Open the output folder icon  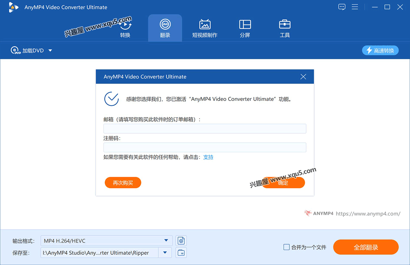(x=181, y=253)
